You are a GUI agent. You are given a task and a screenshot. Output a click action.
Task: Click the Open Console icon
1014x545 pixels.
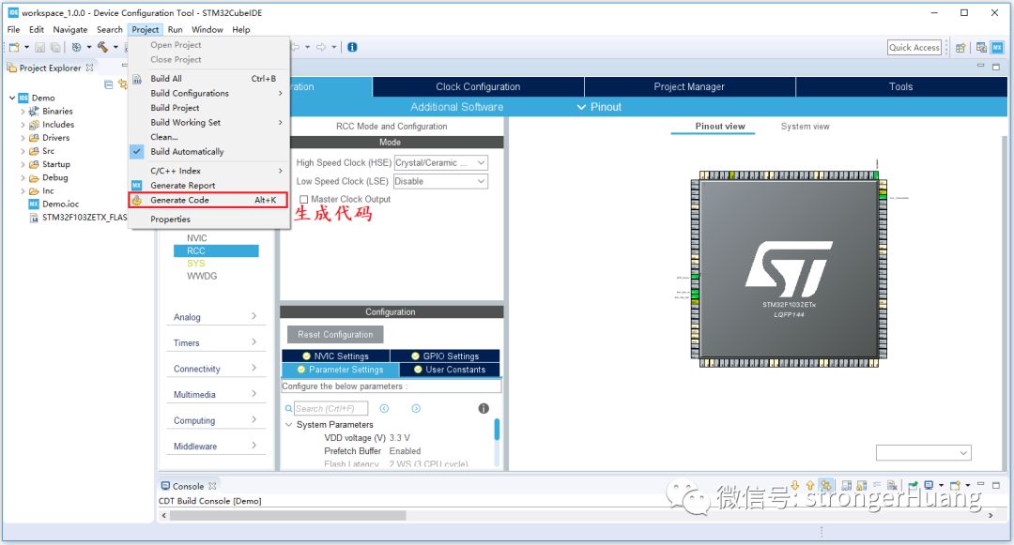(x=955, y=485)
